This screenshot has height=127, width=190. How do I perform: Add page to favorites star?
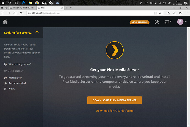[160, 13]
